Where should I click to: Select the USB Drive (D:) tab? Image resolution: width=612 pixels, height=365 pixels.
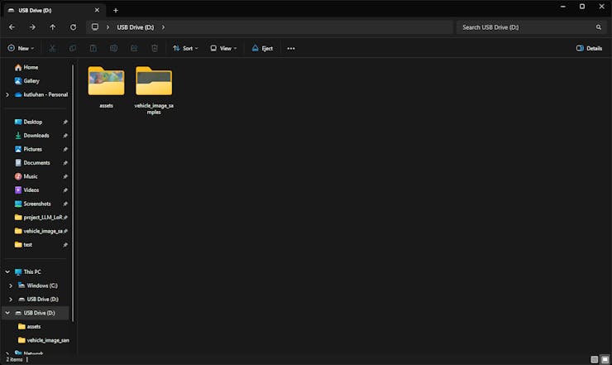pyautogui.click(x=54, y=11)
